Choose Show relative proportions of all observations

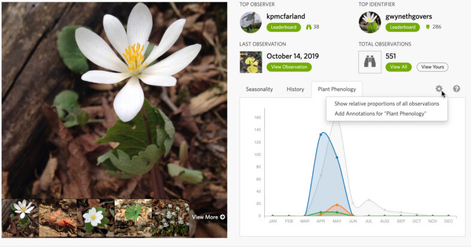387,104
